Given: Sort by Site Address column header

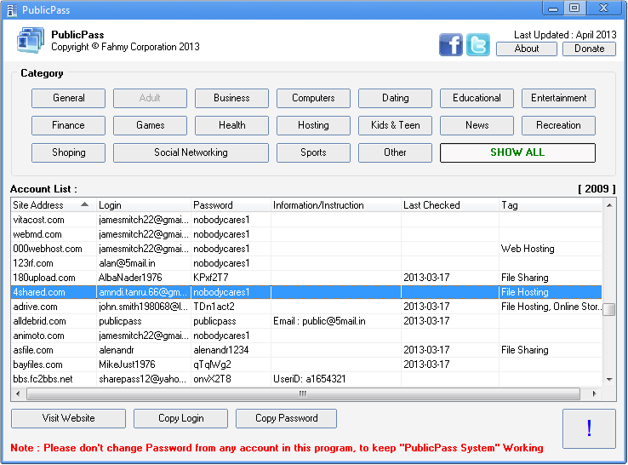Looking at the screenshot, I should click(x=54, y=205).
